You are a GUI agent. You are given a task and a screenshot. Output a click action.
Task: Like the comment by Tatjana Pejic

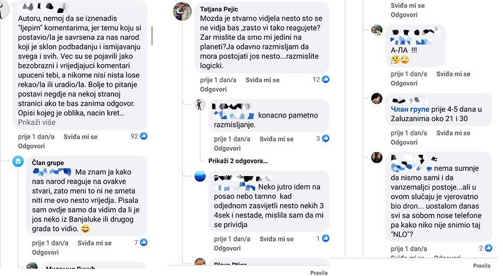262,80
